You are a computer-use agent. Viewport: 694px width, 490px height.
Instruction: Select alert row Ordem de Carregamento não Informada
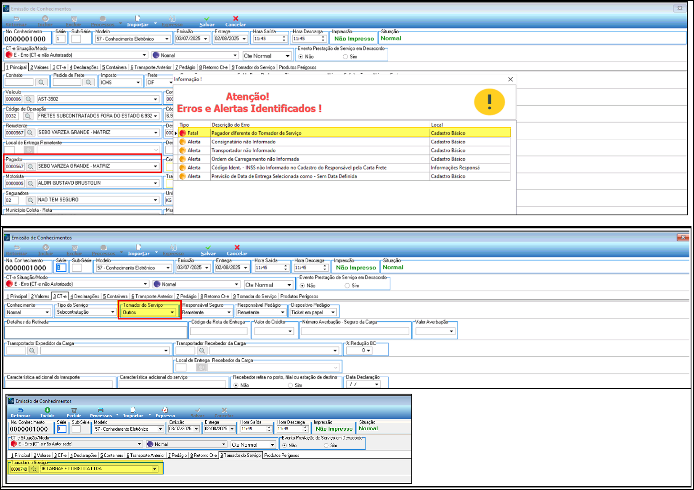coord(344,159)
